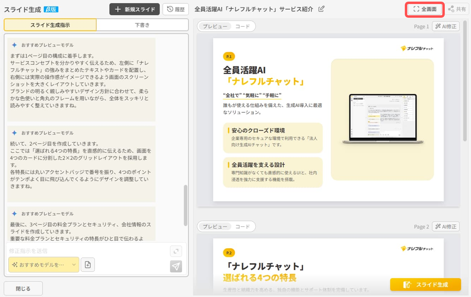The width and height of the screenshot is (471, 297).
Task: Click the Page 1 label
Action: click(x=421, y=27)
